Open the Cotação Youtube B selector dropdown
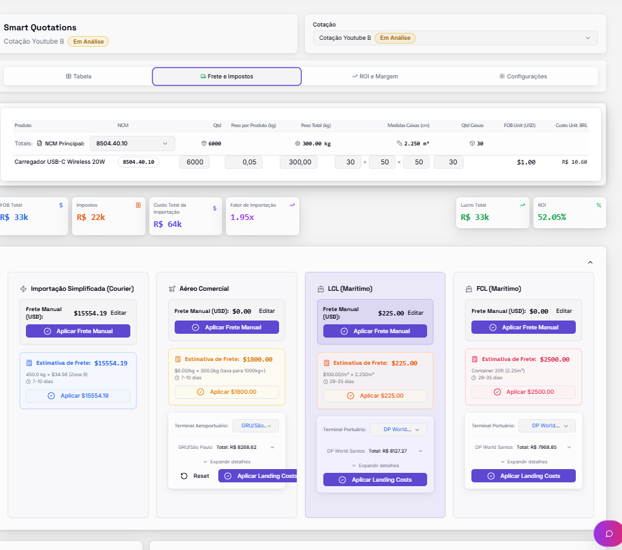This screenshot has width=622, height=550. 455,38
